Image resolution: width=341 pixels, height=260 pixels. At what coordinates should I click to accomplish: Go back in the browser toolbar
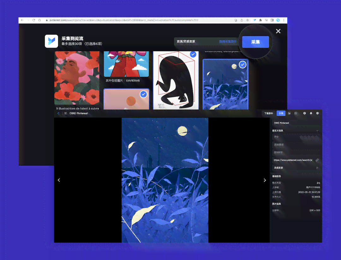click(22, 20)
